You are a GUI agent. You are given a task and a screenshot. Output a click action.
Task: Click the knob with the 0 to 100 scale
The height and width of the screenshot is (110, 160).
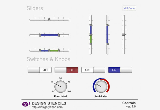(61, 87)
